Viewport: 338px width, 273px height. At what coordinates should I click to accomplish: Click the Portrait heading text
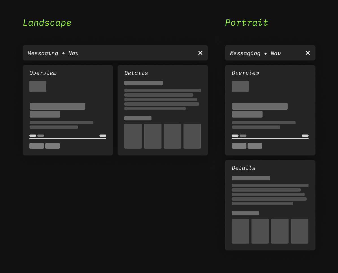(x=246, y=23)
